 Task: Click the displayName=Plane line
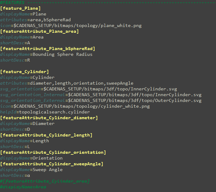pos(23,14)
